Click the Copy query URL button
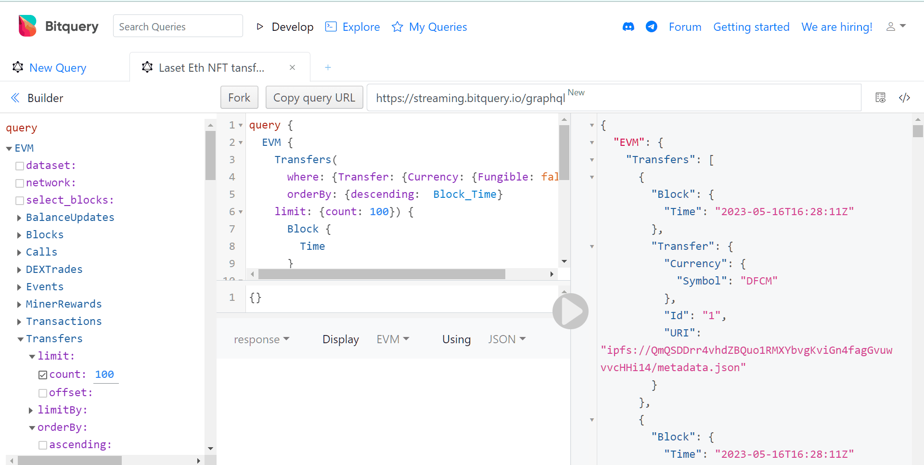The width and height of the screenshot is (924, 465). point(314,97)
